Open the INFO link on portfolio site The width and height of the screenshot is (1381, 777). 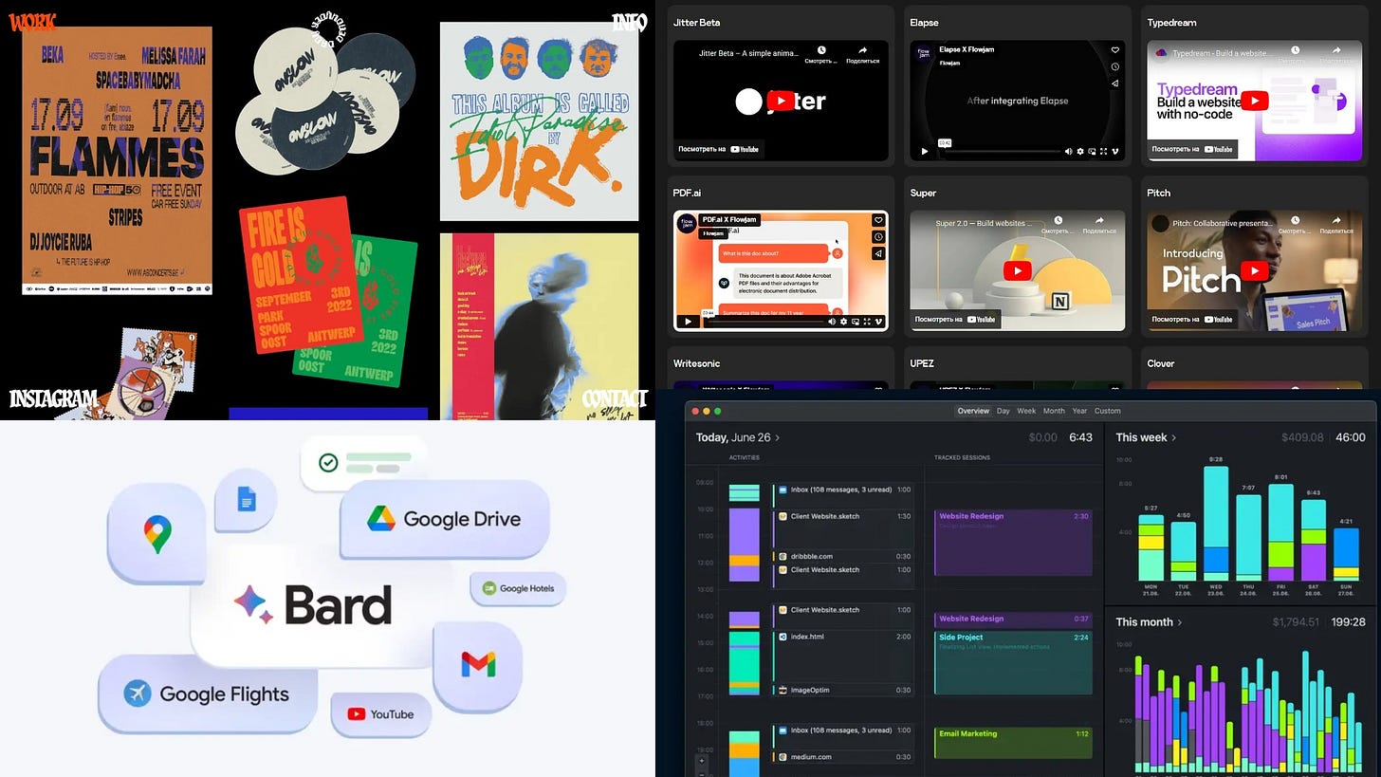point(630,22)
